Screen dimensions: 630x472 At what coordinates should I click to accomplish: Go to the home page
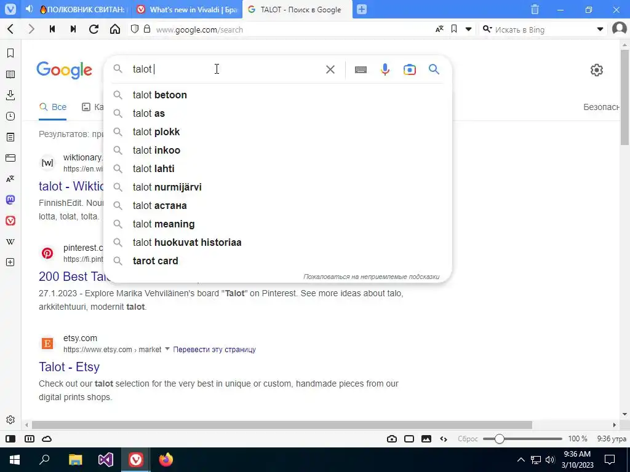point(115,29)
